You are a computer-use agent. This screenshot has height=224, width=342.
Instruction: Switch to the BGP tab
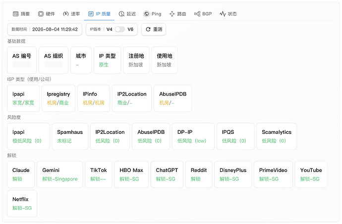(203, 14)
